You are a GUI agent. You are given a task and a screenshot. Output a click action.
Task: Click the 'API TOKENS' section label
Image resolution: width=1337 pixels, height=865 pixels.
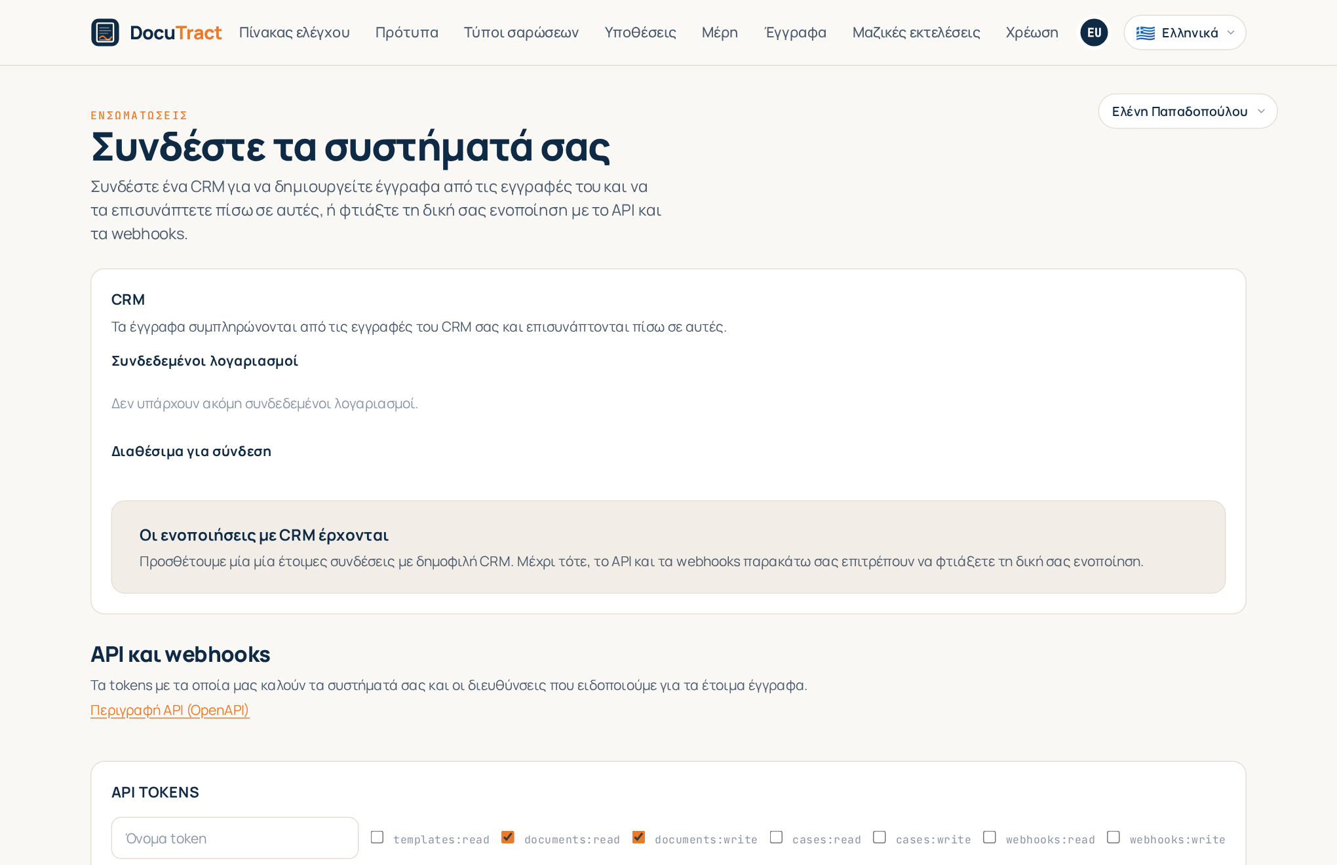coord(155,792)
